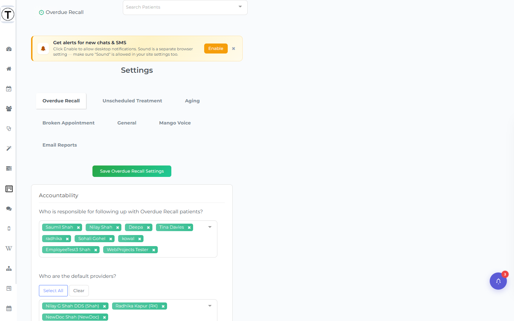The image size is (514, 321).
Task: Open the magic wand icon in sidebar
Action: [x=9, y=148]
